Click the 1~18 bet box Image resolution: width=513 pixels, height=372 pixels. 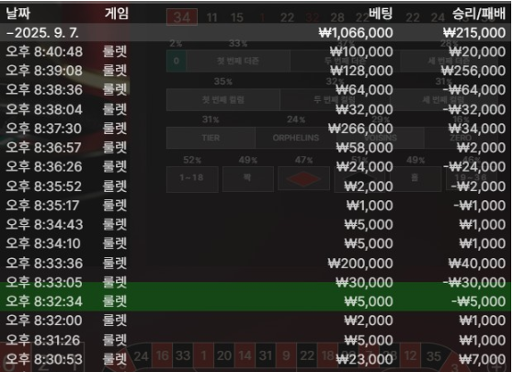point(192,178)
